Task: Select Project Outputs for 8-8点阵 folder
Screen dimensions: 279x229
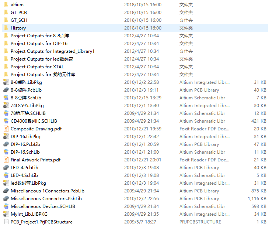Action: (x=40, y=36)
